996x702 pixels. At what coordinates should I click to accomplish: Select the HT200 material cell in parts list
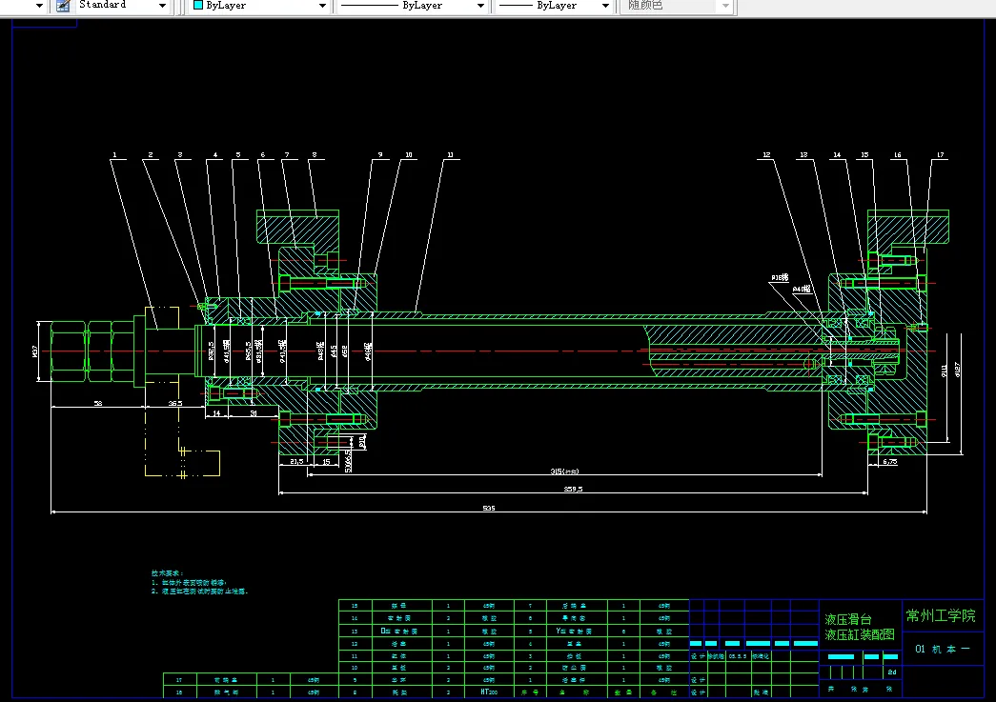click(x=489, y=692)
